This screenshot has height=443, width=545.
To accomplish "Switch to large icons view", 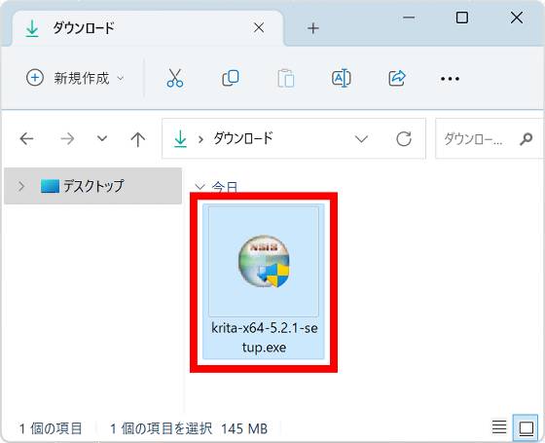I will click(x=526, y=428).
